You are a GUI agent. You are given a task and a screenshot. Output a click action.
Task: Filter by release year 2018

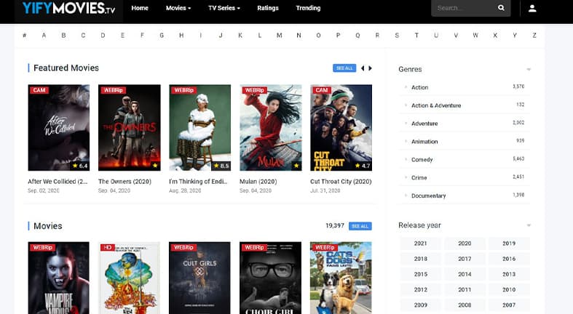[x=420, y=259]
